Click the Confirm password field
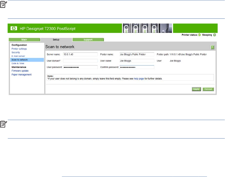The height and width of the screenshot is (177, 225). pyautogui.click(x=137, y=67)
